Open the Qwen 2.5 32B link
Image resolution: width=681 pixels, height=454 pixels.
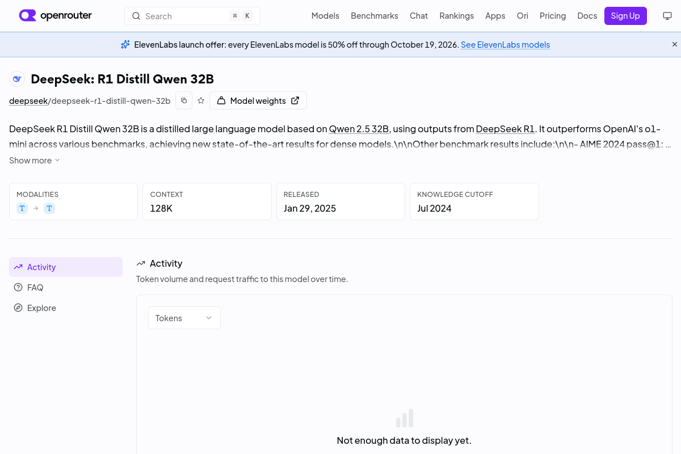[x=359, y=129]
